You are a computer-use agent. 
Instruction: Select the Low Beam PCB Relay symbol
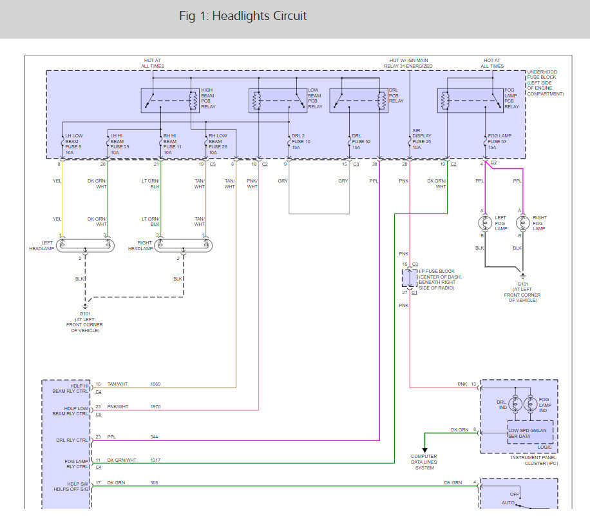[278, 101]
